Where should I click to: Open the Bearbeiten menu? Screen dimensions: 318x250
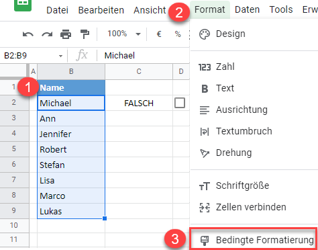tap(101, 10)
